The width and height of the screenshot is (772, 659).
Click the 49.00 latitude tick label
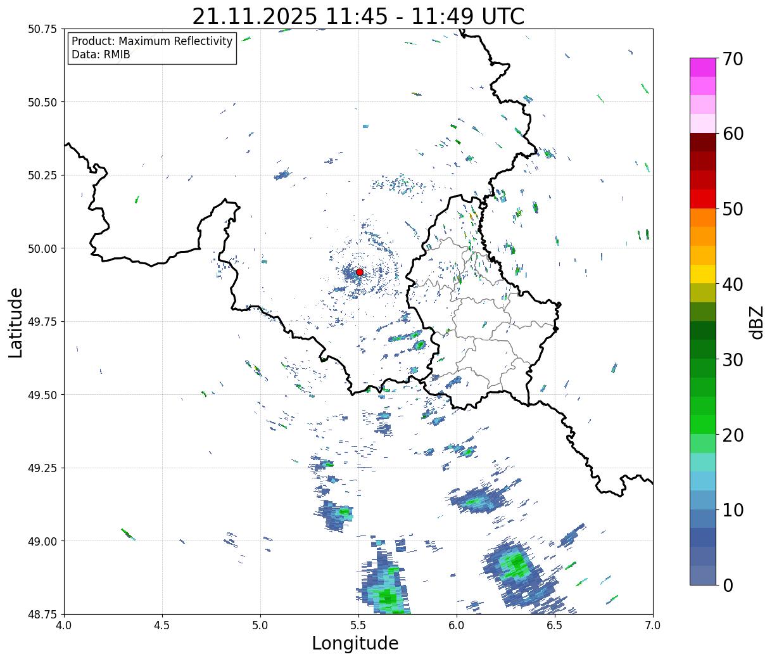[x=42, y=541]
